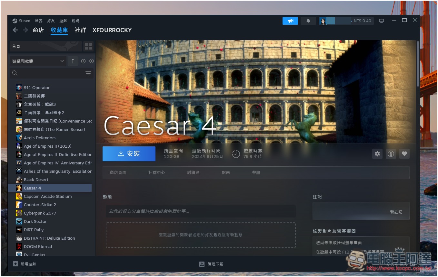Click the 首頁 home button
The image size is (438, 277).
pyautogui.click(x=45, y=46)
